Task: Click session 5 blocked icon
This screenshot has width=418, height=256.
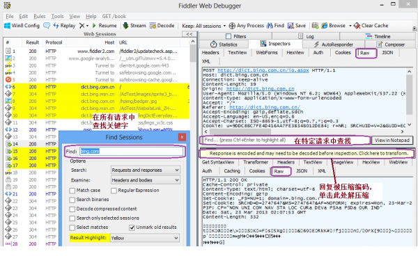Action: tap(8, 79)
